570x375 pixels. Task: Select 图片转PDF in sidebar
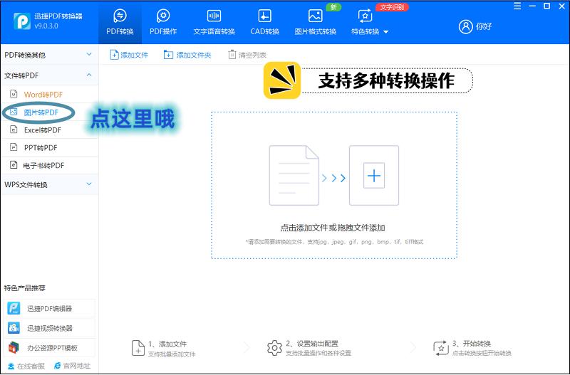point(49,112)
